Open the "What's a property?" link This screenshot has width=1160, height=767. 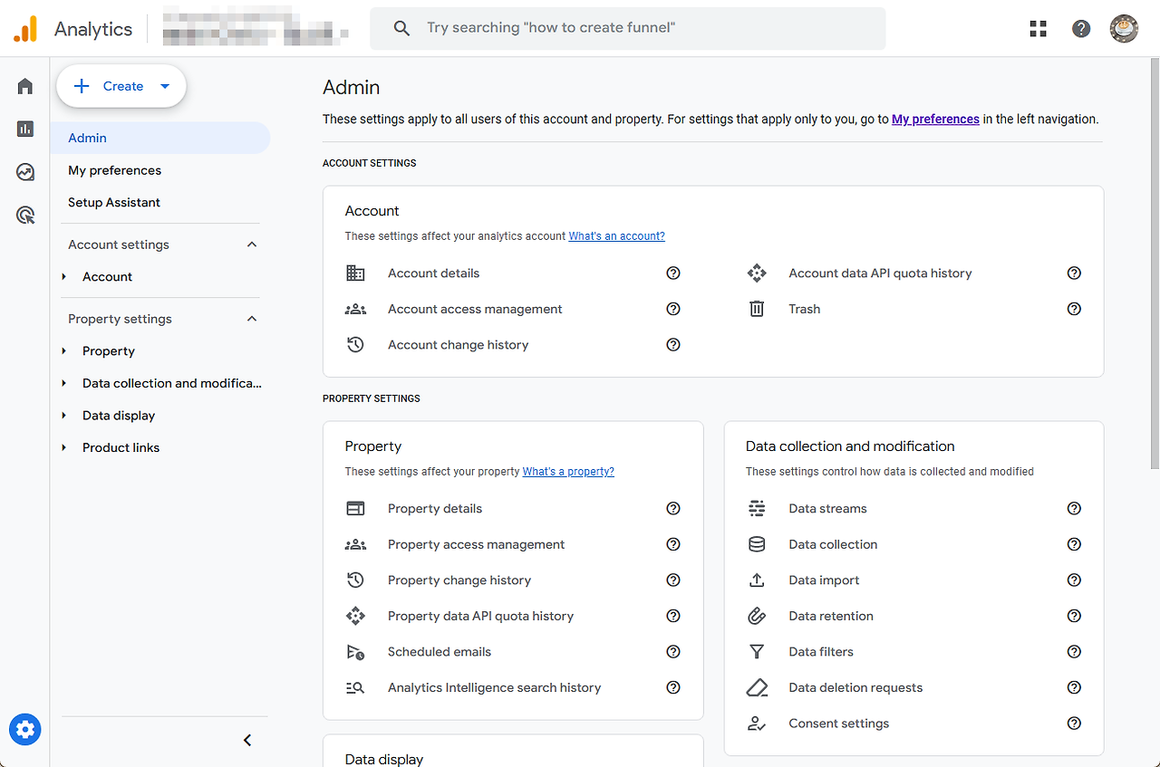coord(568,472)
